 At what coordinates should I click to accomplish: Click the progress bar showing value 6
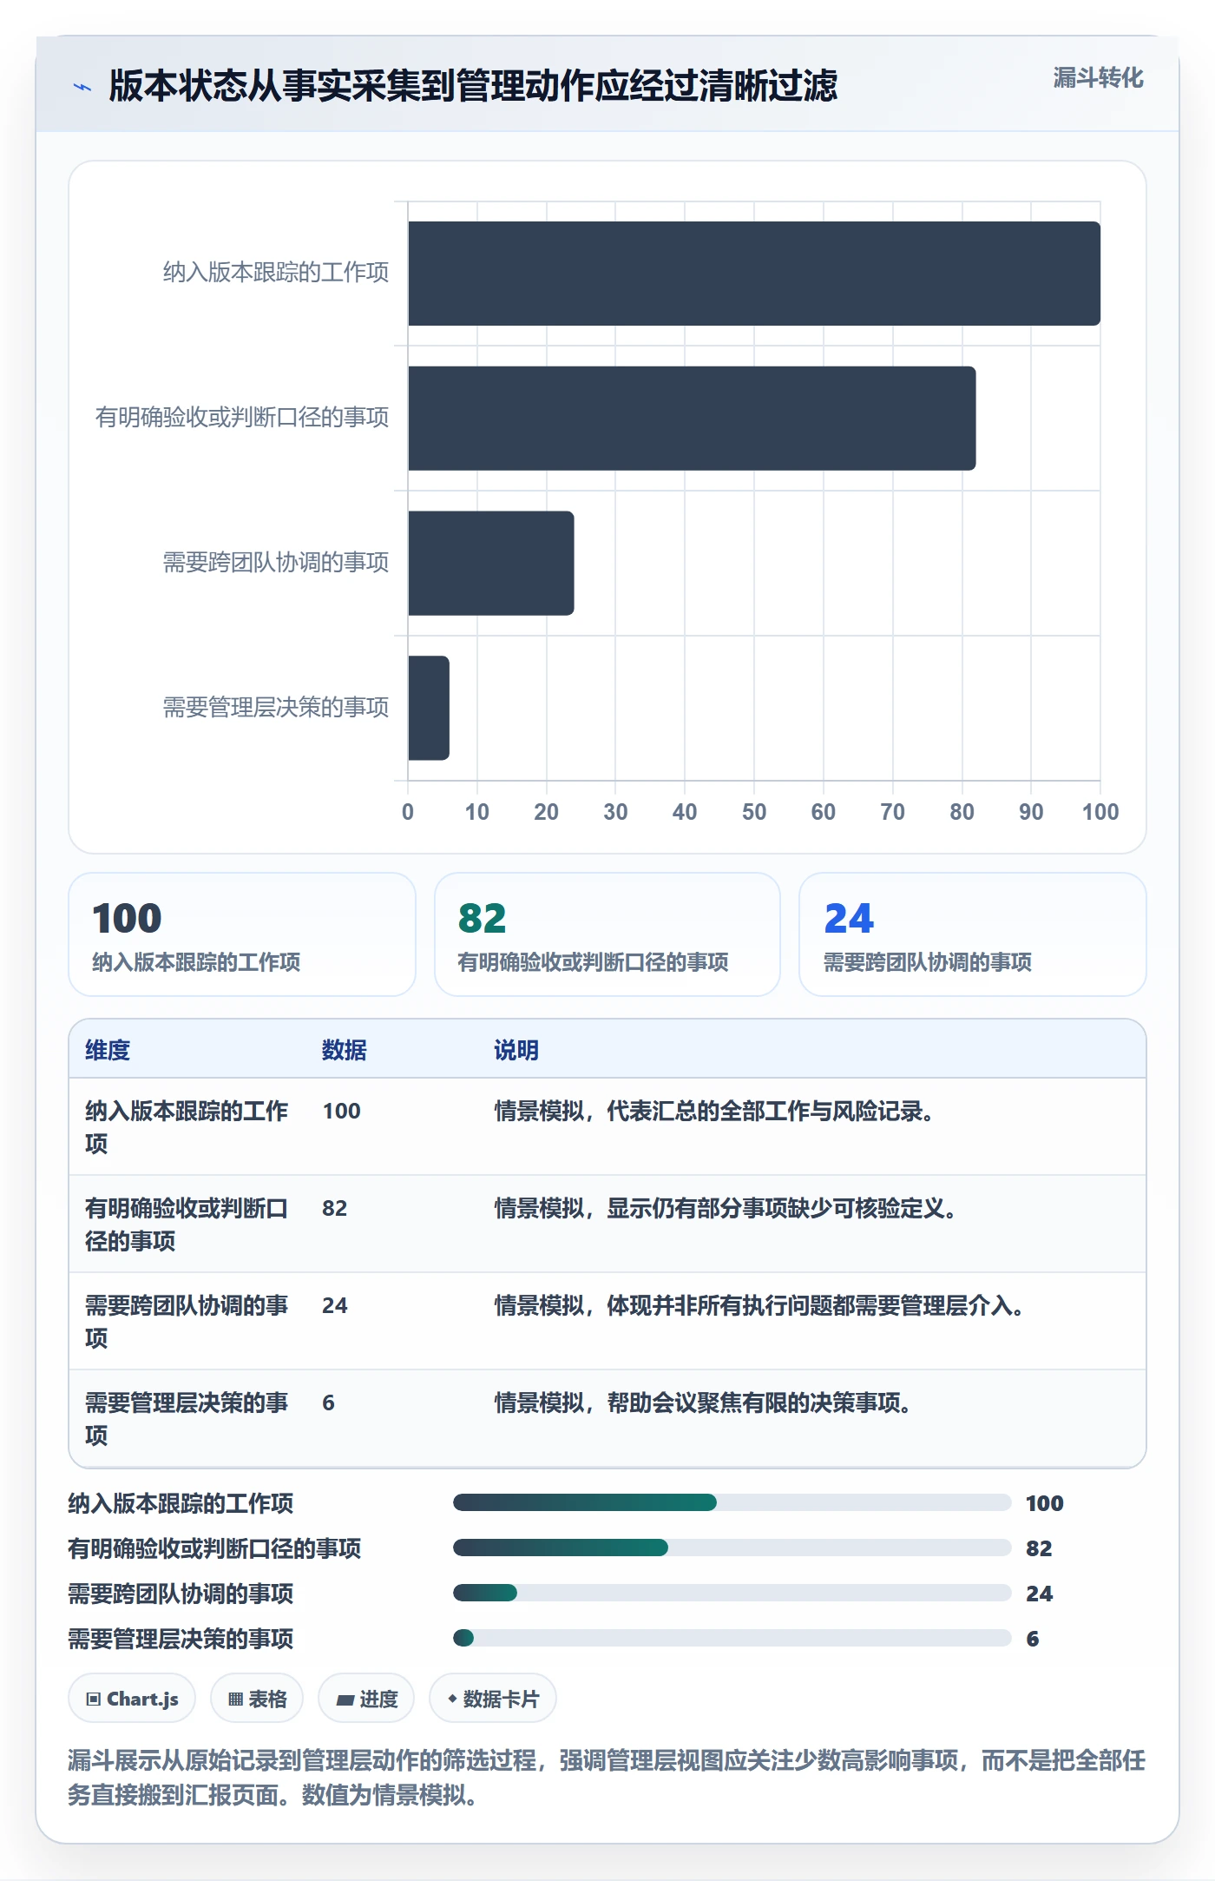(x=732, y=1638)
